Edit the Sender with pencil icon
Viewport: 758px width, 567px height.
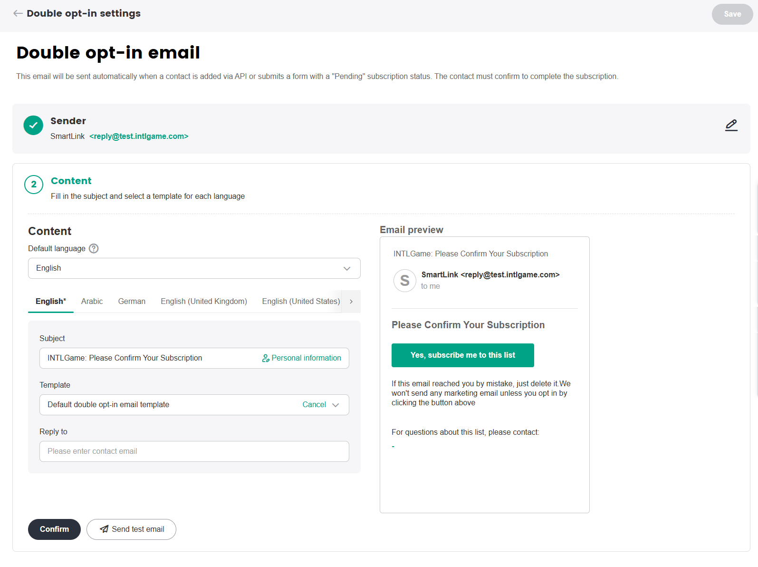point(731,125)
